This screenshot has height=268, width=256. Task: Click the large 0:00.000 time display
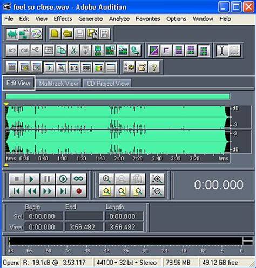click(x=219, y=185)
